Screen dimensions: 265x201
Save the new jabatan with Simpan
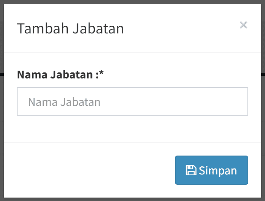coord(211,170)
